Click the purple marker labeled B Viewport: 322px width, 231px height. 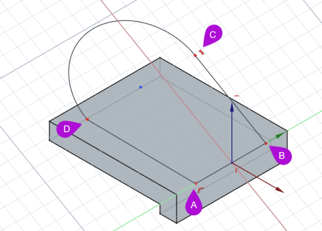coord(281,155)
